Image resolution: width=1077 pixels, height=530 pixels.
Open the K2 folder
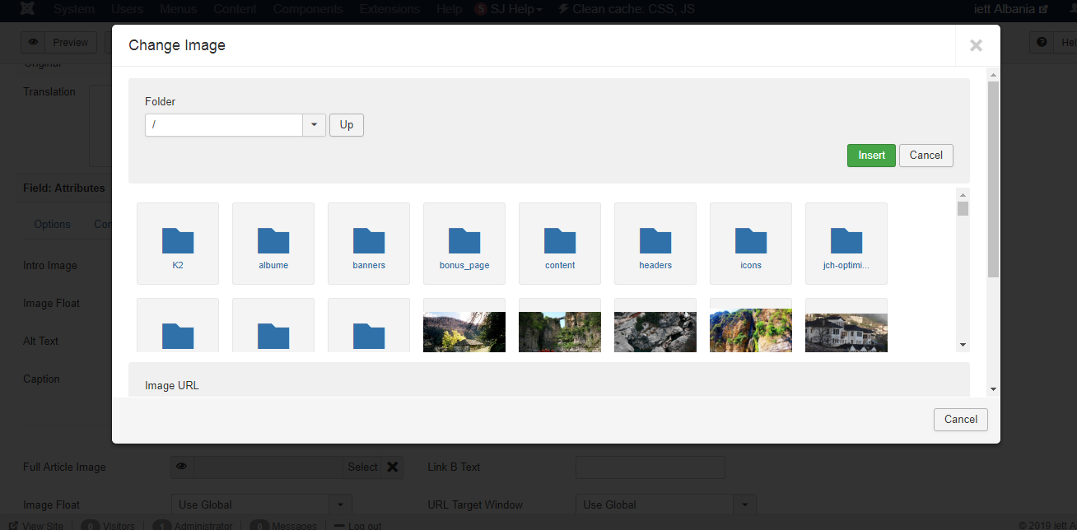(x=178, y=244)
